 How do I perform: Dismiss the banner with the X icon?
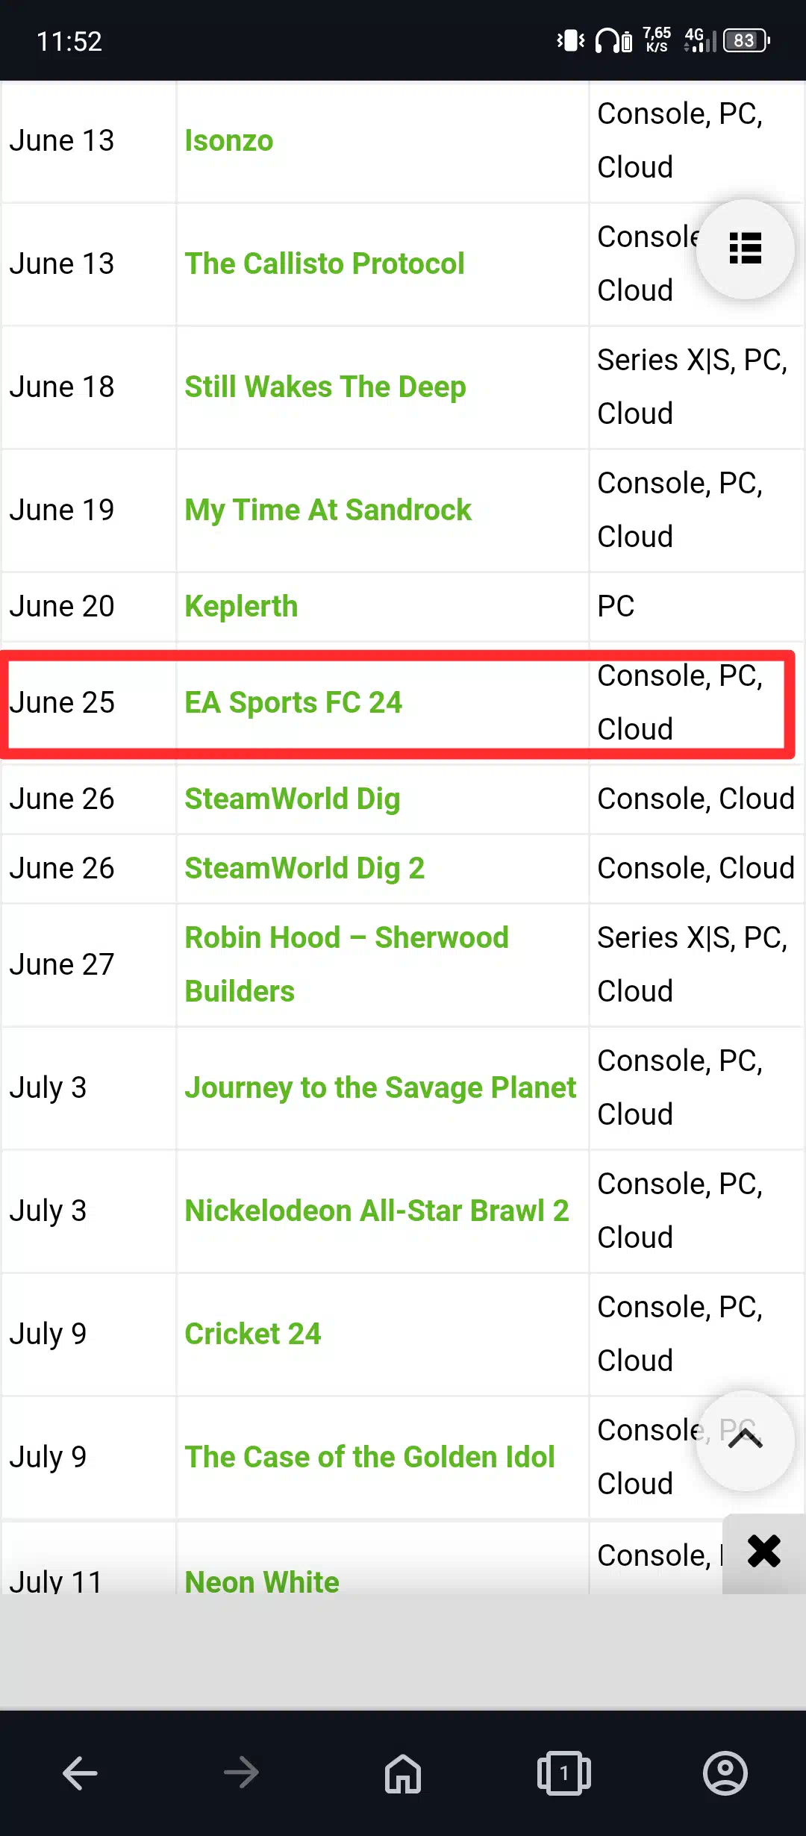point(764,1552)
